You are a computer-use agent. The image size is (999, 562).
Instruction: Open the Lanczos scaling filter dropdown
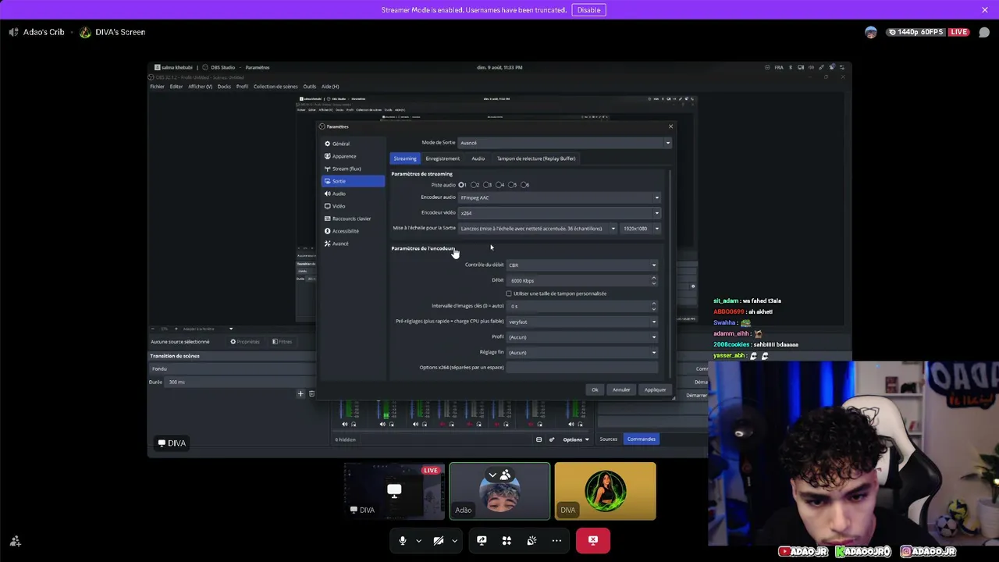(x=538, y=229)
